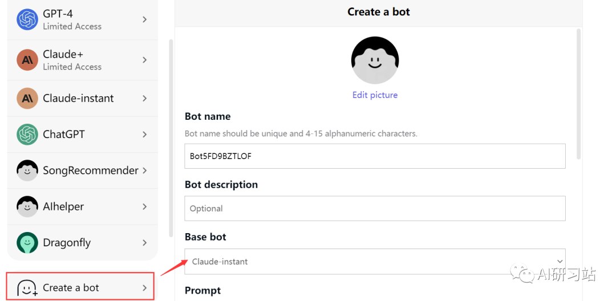Select the AIhelper avatar icon

point(27,206)
